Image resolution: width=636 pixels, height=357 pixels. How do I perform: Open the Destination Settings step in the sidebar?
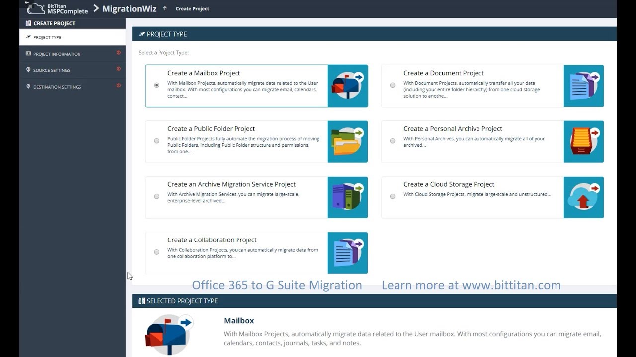click(x=73, y=87)
